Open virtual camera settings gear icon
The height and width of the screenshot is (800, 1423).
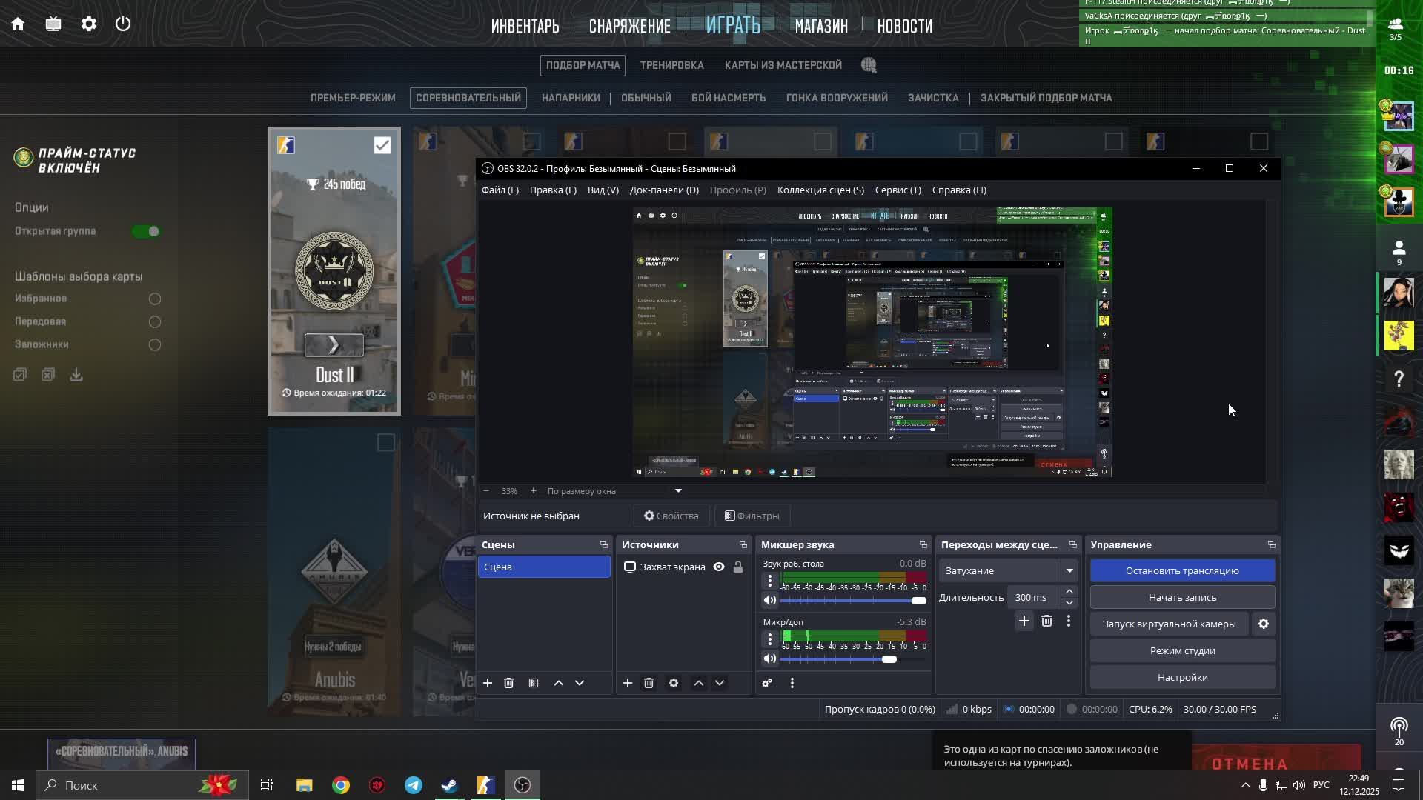(1264, 624)
